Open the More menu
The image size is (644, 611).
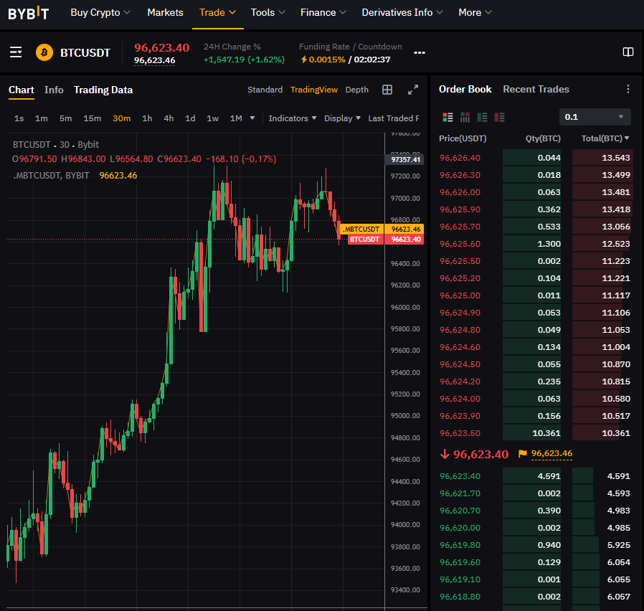tap(475, 13)
